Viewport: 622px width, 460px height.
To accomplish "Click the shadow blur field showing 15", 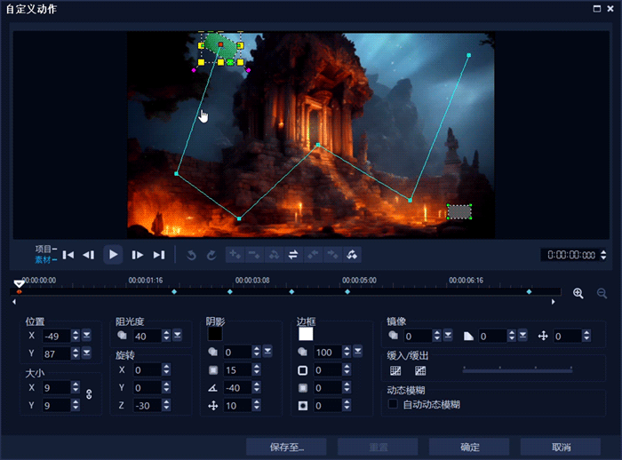I will tap(237, 370).
